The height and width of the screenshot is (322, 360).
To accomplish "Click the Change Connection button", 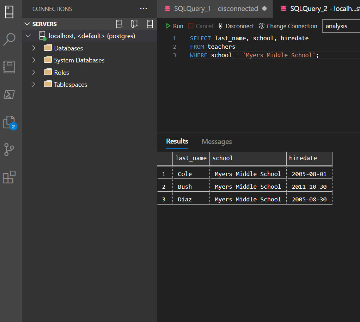I will click(288, 26).
